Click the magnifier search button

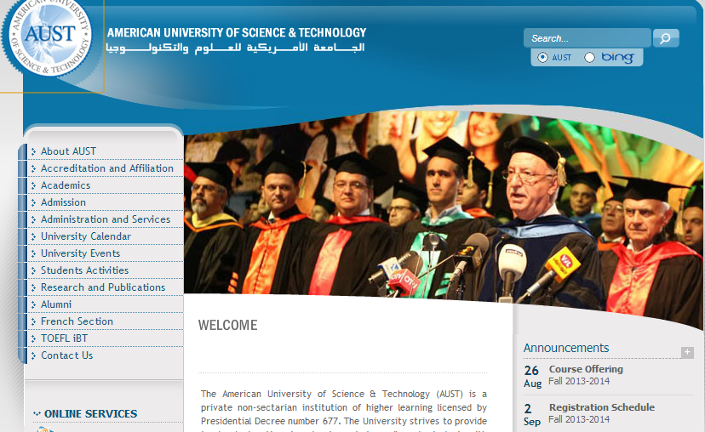(666, 38)
